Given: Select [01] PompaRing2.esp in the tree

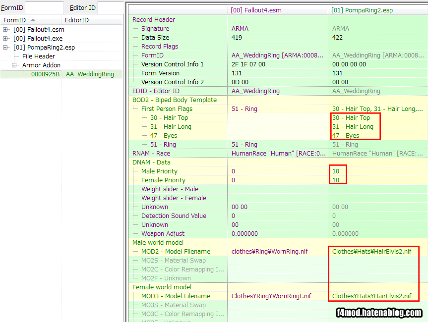Looking at the screenshot, I should [x=44, y=48].
